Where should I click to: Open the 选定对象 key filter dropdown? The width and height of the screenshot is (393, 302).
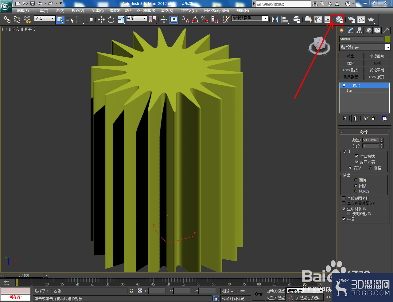[305, 291]
